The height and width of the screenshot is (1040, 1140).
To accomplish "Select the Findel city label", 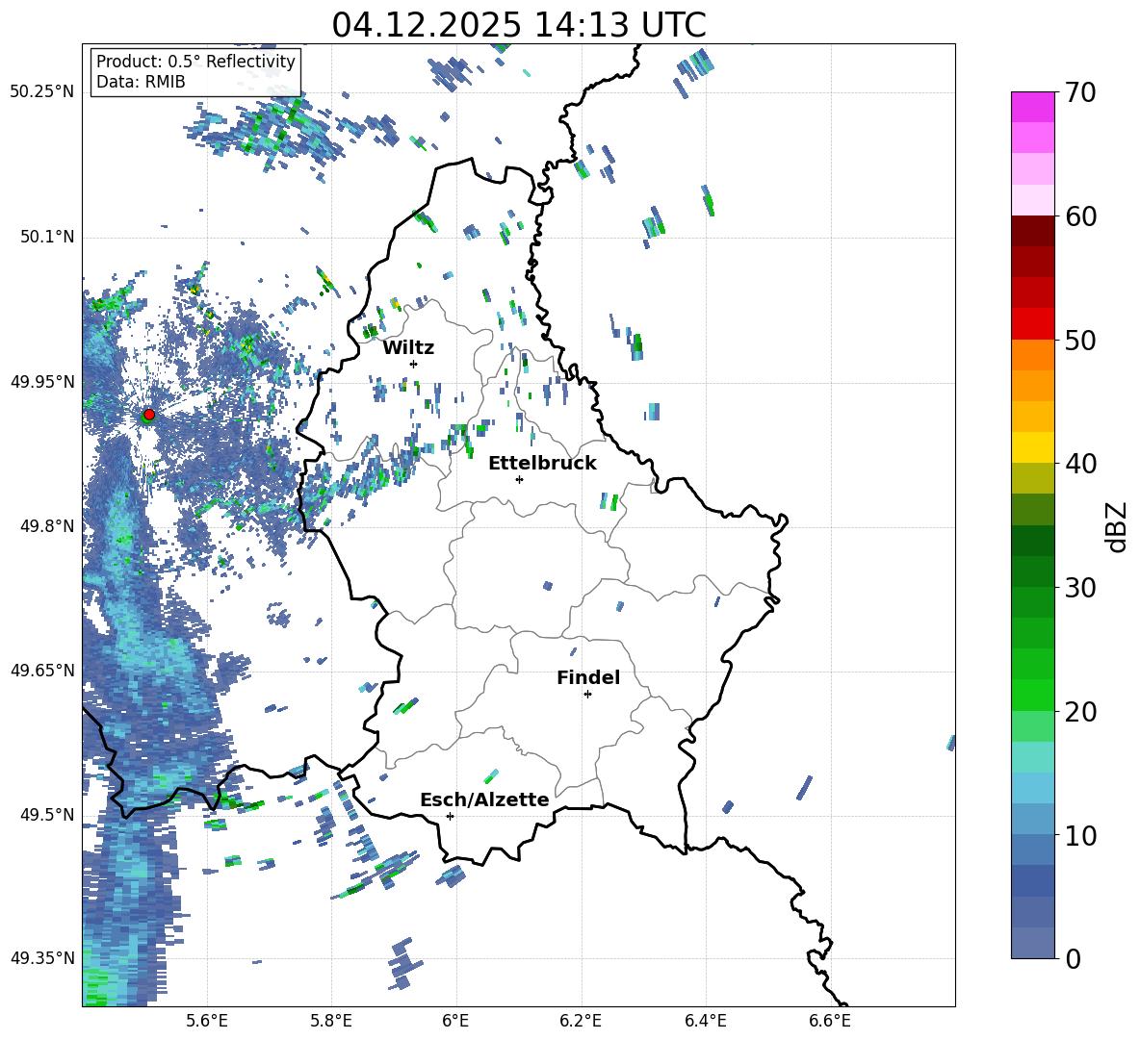I will point(588,677).
